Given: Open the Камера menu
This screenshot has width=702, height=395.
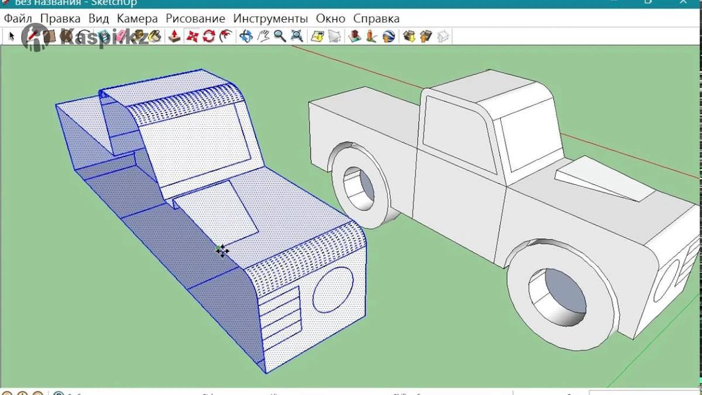Looking at the screenshot, I should [138, 18].
